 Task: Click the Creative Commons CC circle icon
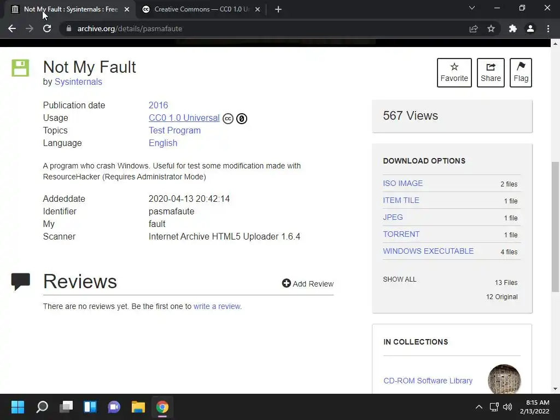(228, 118)
